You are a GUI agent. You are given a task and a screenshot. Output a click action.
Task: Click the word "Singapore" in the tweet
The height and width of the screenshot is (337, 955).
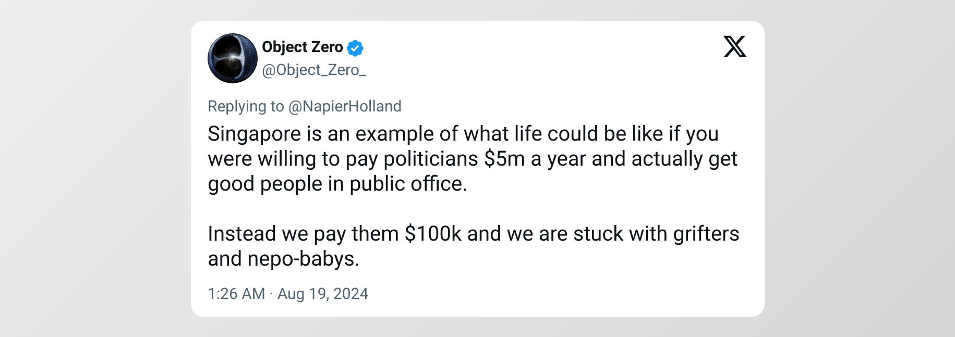pyautogui.click(x=254, y=134)
